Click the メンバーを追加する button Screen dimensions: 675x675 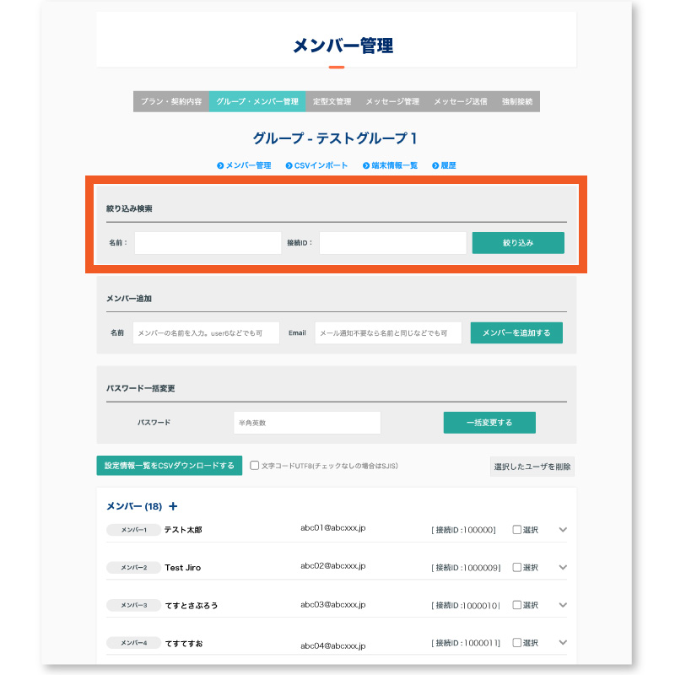coord(516,332)
